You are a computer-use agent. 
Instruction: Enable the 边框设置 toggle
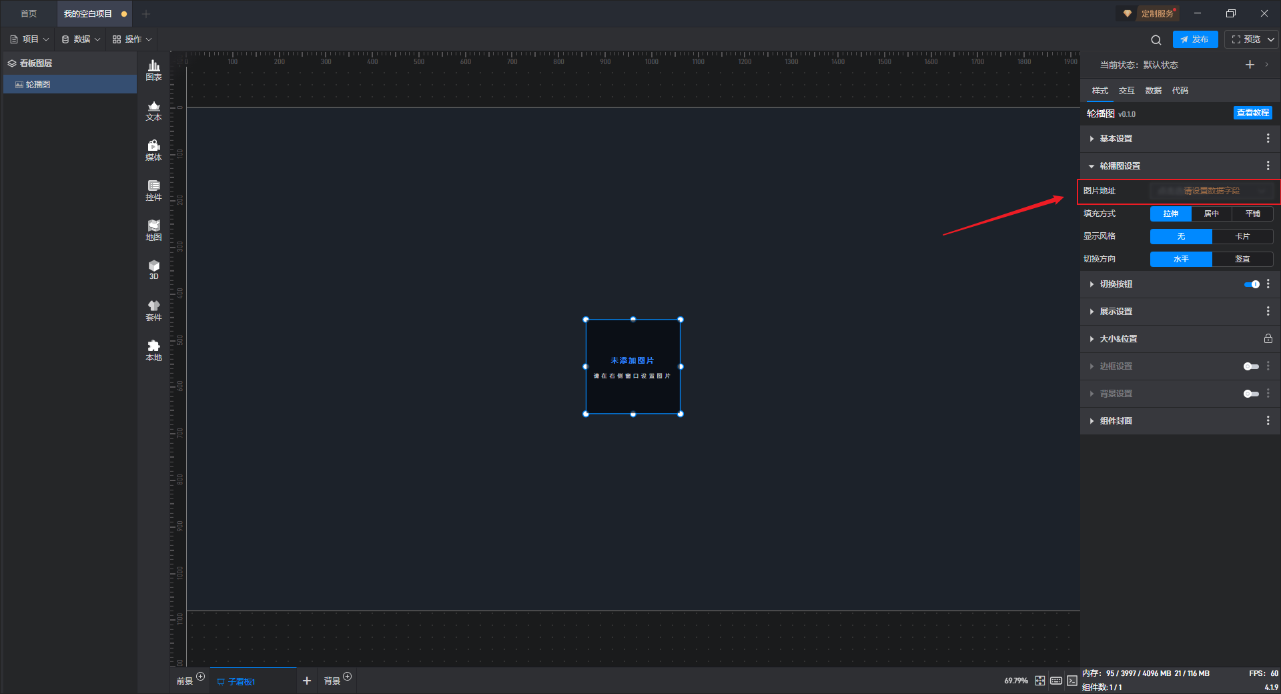point(1251,366)
